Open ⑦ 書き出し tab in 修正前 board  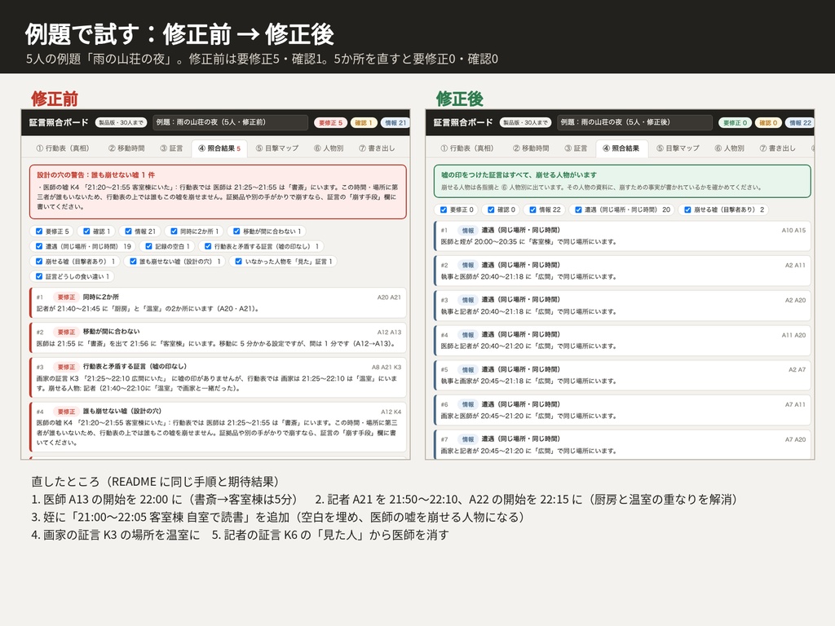377,148
